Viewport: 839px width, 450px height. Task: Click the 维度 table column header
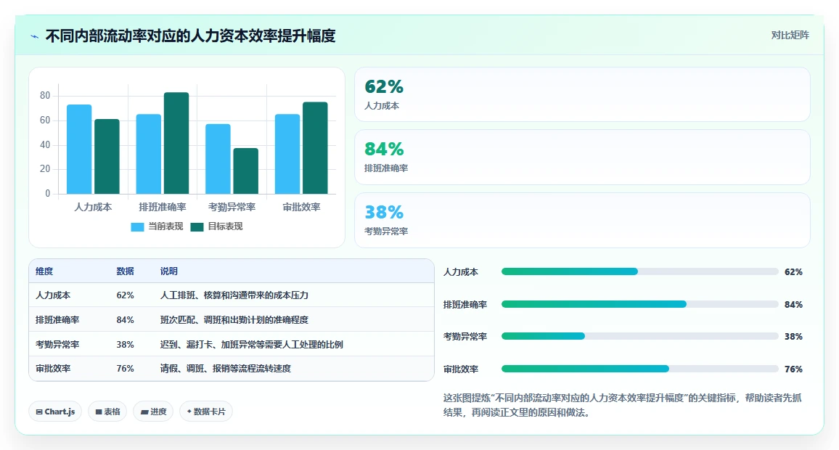pos(44,271)
